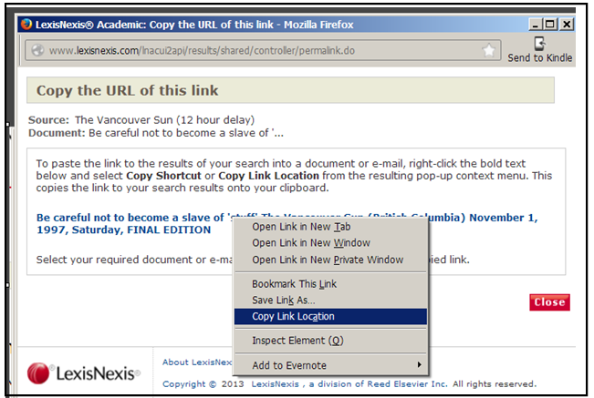Choose Save Link As...
Screen dimensions: 594x398
[330, 301]
